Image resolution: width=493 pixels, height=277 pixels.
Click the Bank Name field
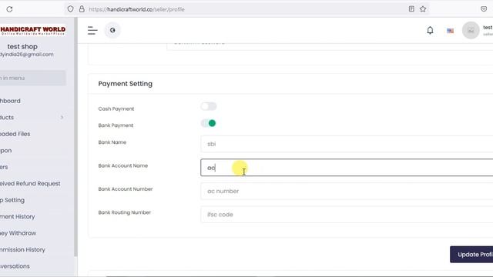coord(347,144)
